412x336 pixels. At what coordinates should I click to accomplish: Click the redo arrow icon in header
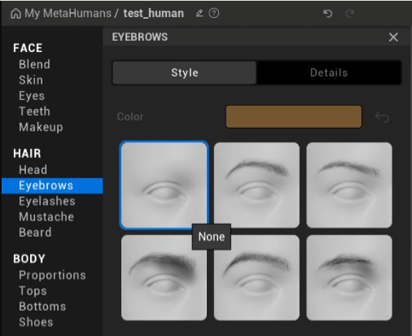[x=350, y=13]
